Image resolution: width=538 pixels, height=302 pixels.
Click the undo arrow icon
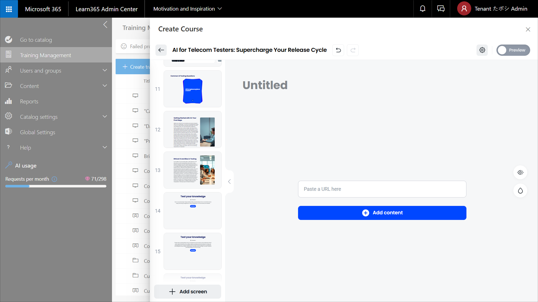338,50
